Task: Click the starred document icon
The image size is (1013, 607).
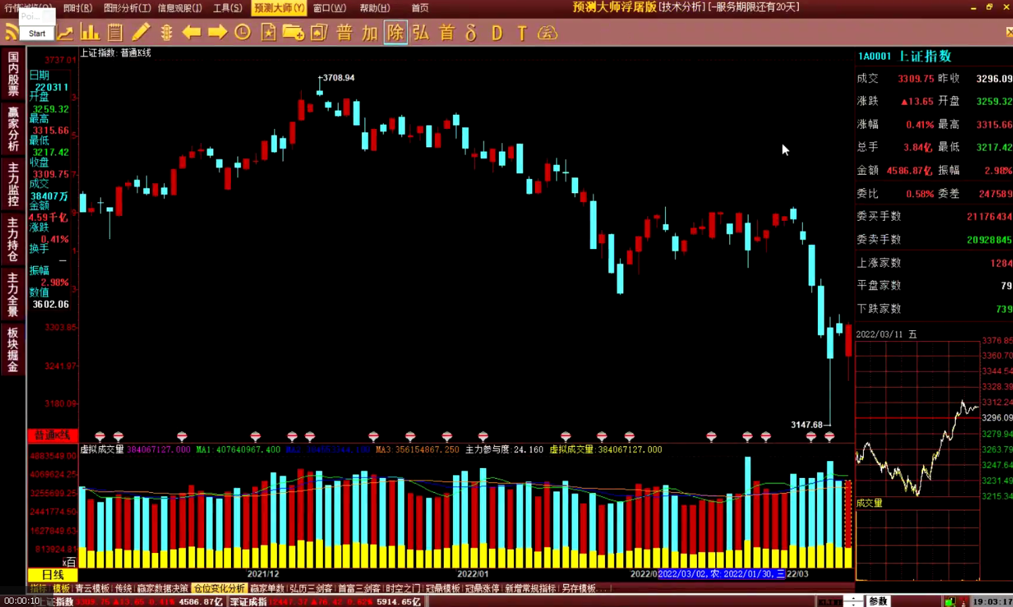Action: [268, 32]
